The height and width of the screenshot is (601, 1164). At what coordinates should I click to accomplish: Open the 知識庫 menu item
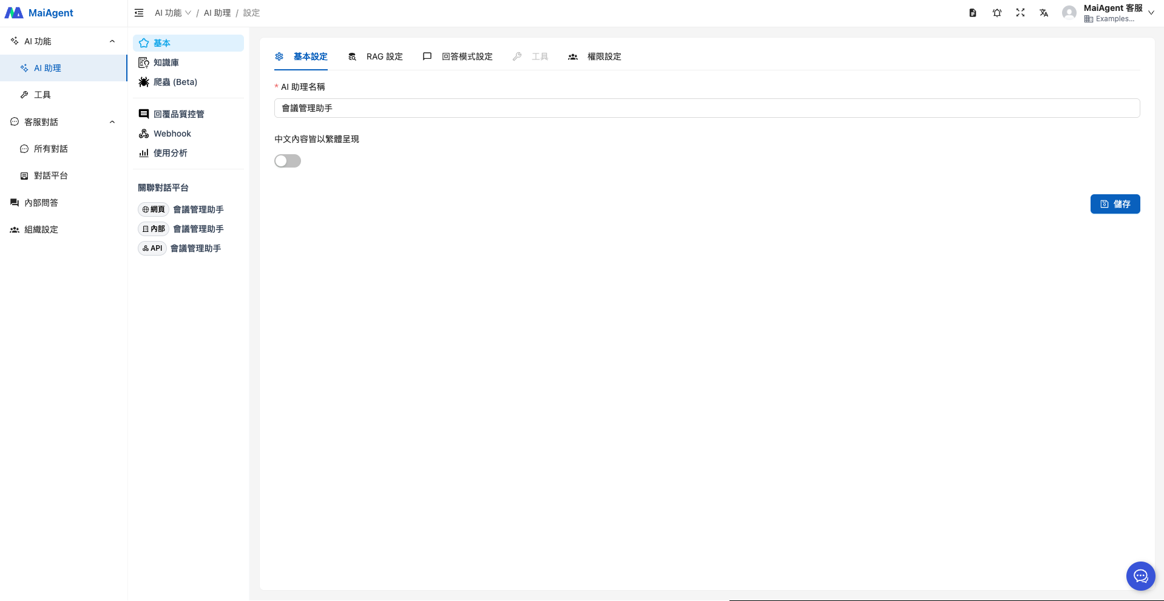tap(166, 63)
